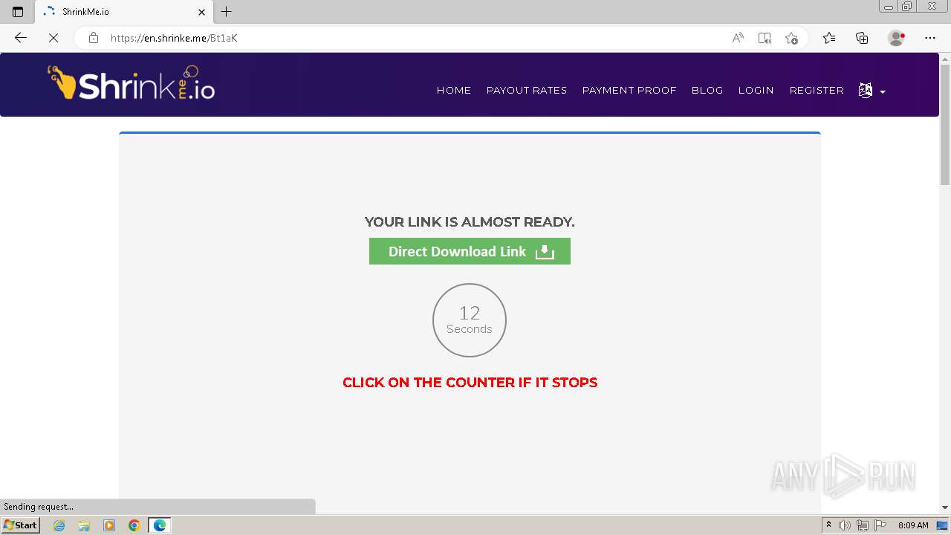This screenshot has height=535, width=951.
Task: Open the volume speaker tray icon
Action: (x=845, y=525)
